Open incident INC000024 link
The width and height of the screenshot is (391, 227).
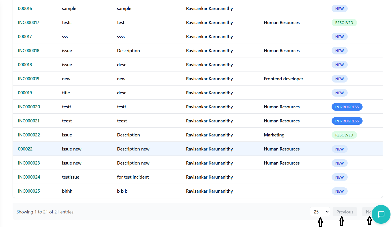29,177
